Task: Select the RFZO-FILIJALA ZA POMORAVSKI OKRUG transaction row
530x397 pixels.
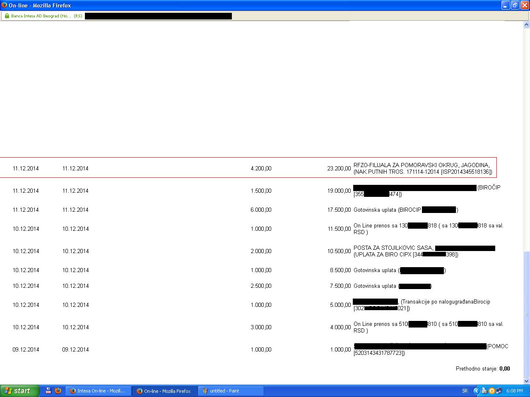Action: (x=248, y=168)
